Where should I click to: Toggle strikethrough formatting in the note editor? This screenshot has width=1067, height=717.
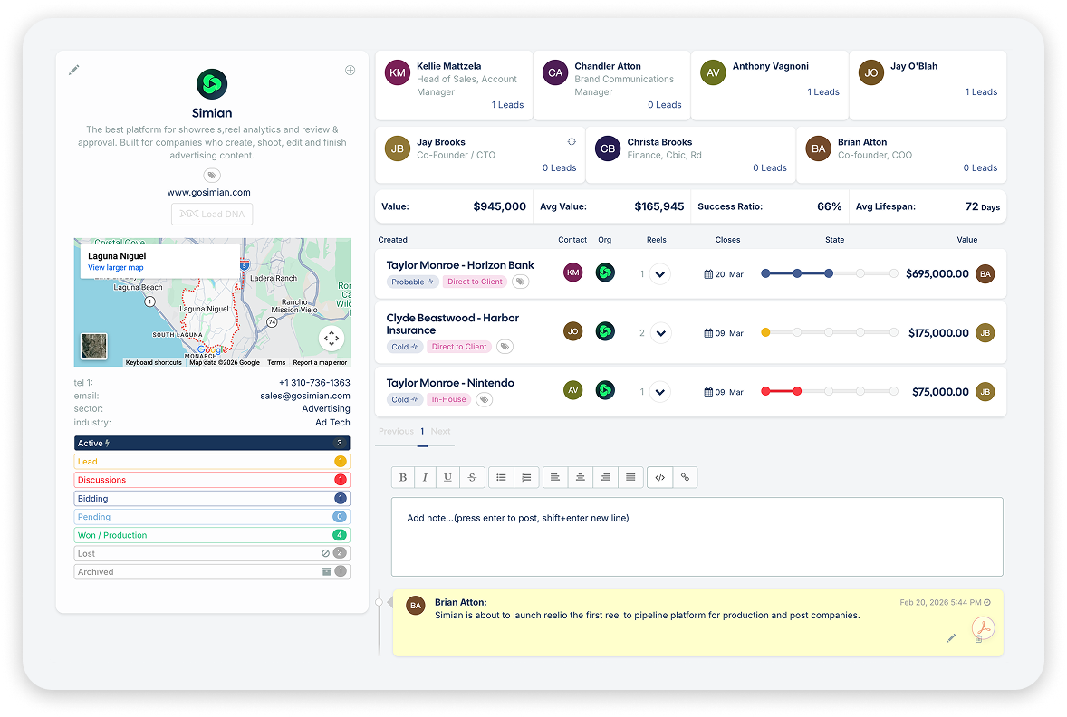coord(472,477)
